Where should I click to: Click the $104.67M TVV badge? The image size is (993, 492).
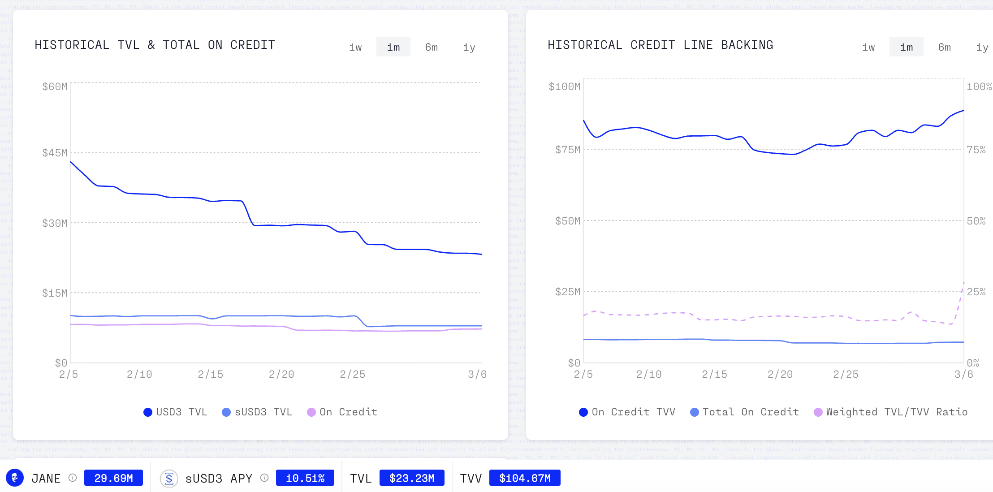(x=524, y=478)
